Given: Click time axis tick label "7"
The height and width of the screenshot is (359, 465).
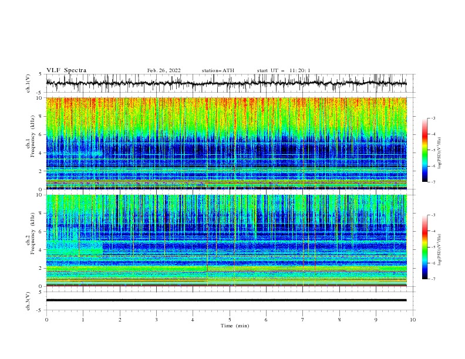Looking at the screenshot, I should pos(303,320).
